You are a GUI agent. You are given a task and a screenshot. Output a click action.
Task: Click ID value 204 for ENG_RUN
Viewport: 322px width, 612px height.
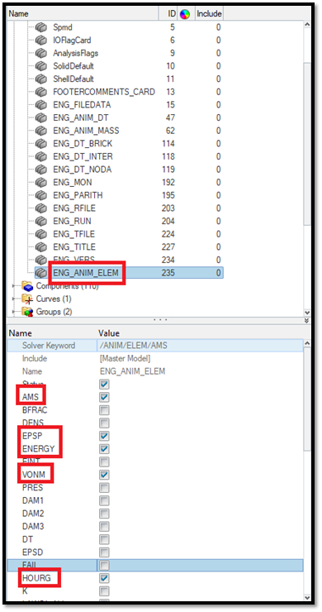(168, 221)
